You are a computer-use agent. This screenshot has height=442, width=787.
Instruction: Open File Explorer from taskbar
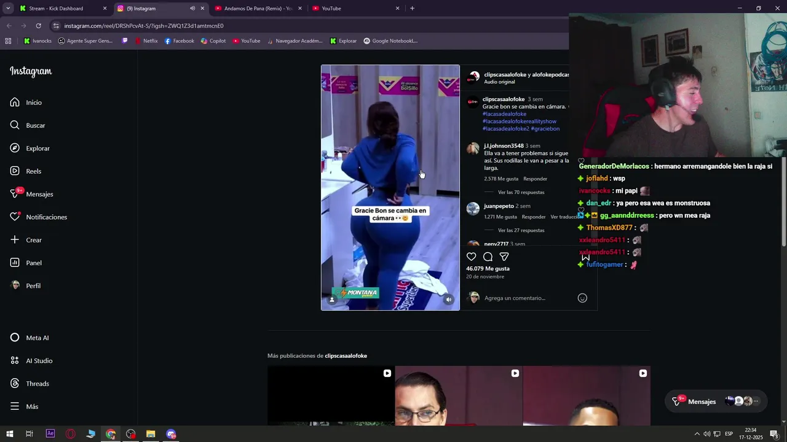pyautogui.click(x=151, y=434)
